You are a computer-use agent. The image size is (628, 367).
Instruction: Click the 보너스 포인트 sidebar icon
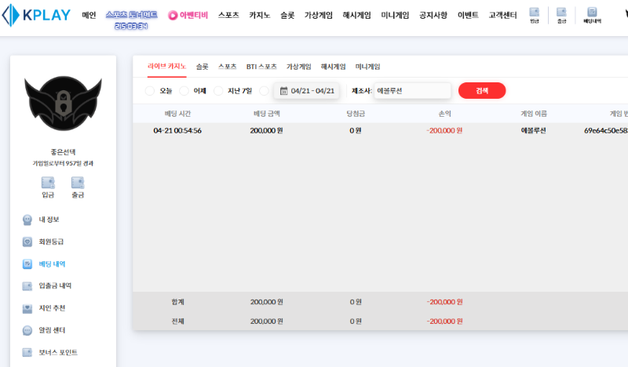click(27, 353)
